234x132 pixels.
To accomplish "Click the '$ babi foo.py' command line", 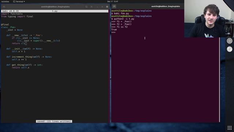I will point(120,14).
